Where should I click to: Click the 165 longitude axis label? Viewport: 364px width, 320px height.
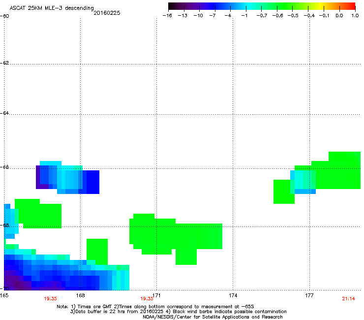pos(4,295)
